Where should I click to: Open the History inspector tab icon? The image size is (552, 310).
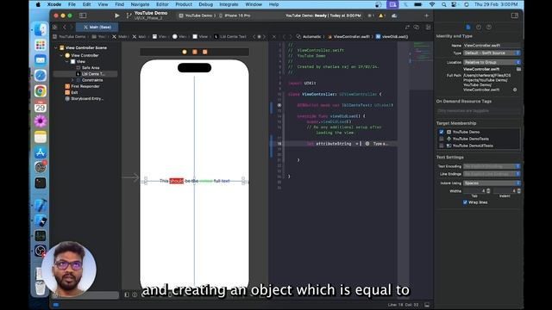pos(479,27)
